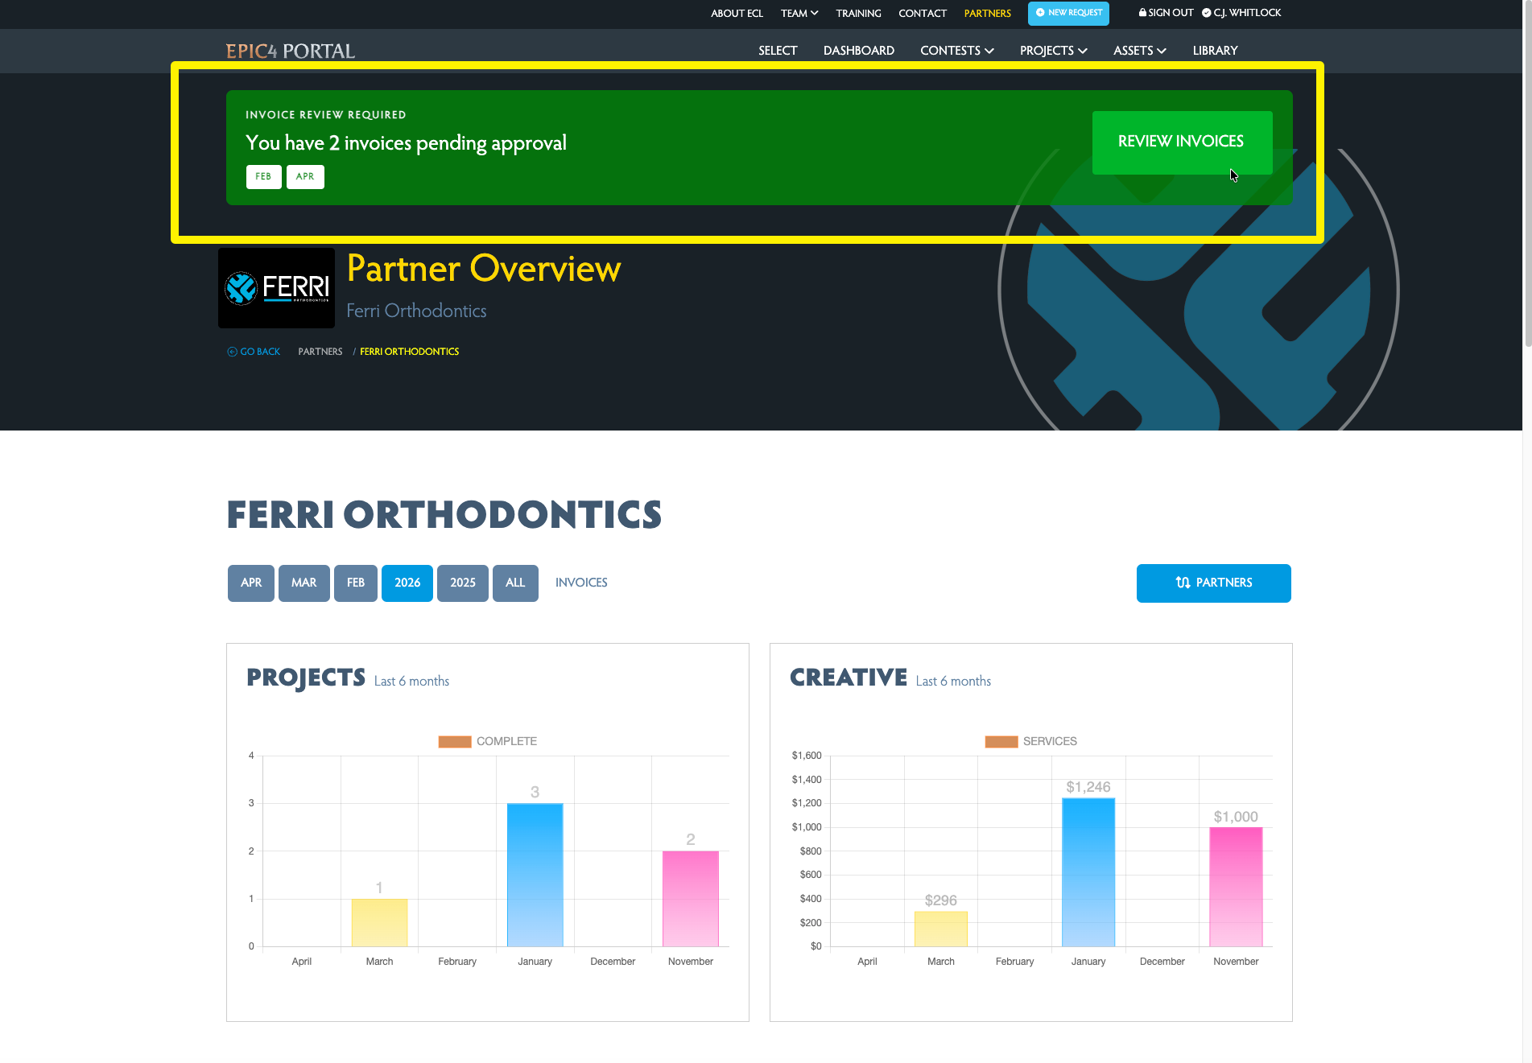The image size is (1532, 1063).
Task: Filter by MAR period button
Action: tap(304, 583)
